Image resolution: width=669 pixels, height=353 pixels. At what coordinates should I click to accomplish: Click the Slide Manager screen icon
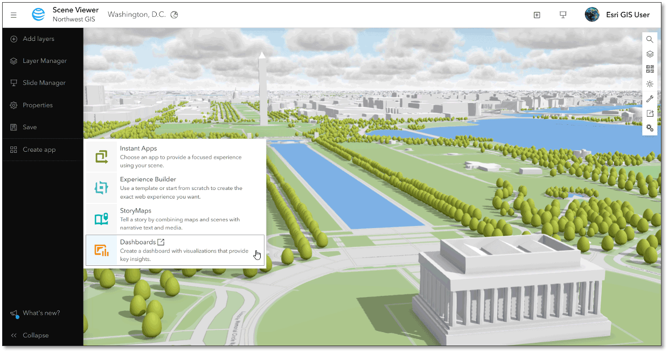tap(14, 83)
